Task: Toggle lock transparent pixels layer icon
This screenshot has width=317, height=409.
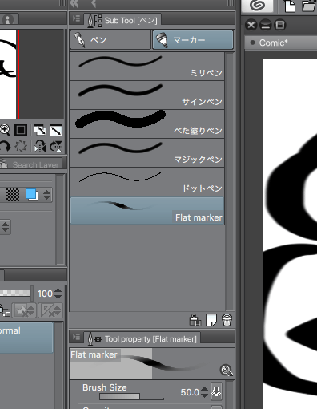Action: [x=5, y=310]
